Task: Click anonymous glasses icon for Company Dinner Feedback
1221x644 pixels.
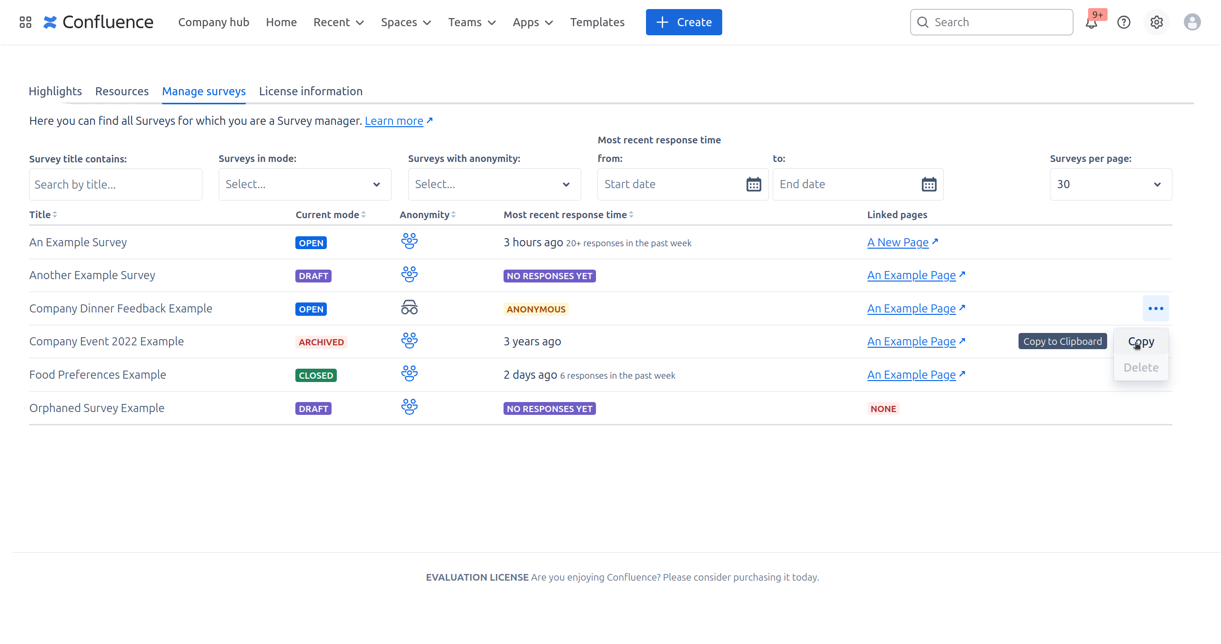Action: (409, 308)
